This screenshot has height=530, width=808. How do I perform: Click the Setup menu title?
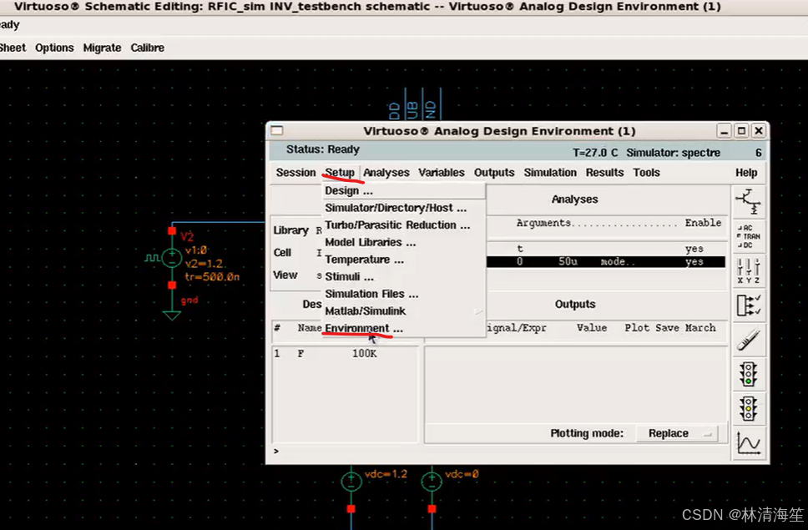(340, 173)
